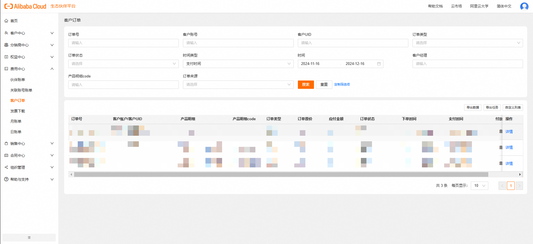Viewport: 533px width, 244px height.
Task: Switch language via 简体中文
Action: (504, 6)
